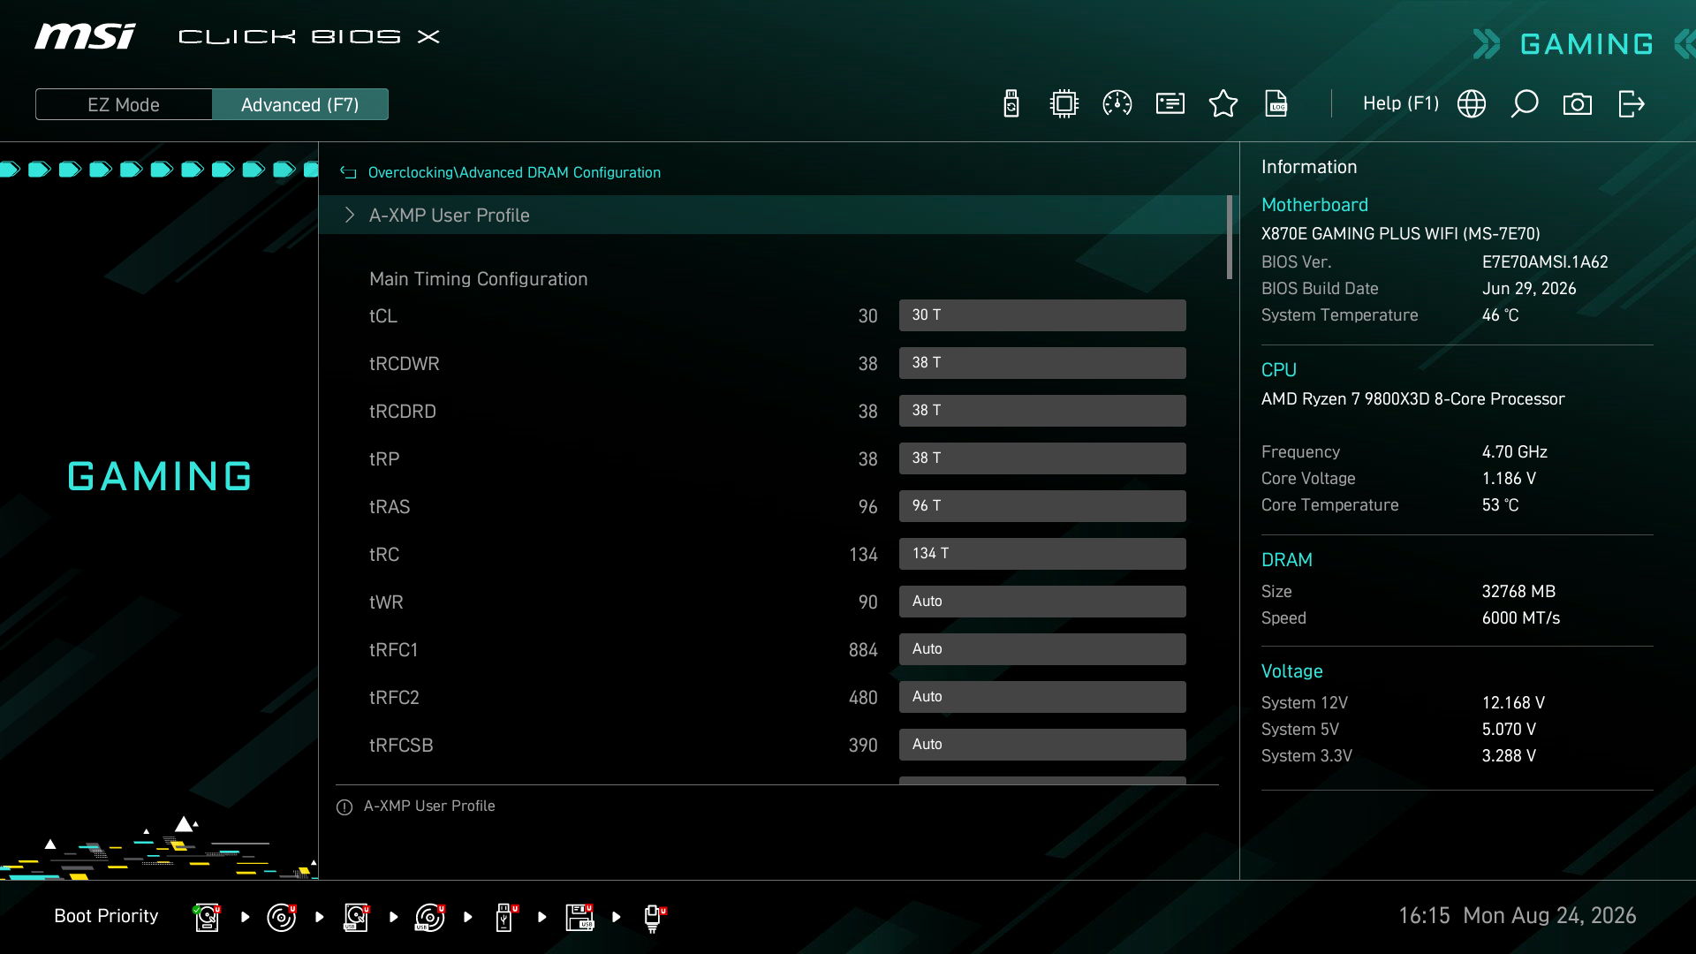
Task: Click the Boot Priority label
Action: pos(106,916)
